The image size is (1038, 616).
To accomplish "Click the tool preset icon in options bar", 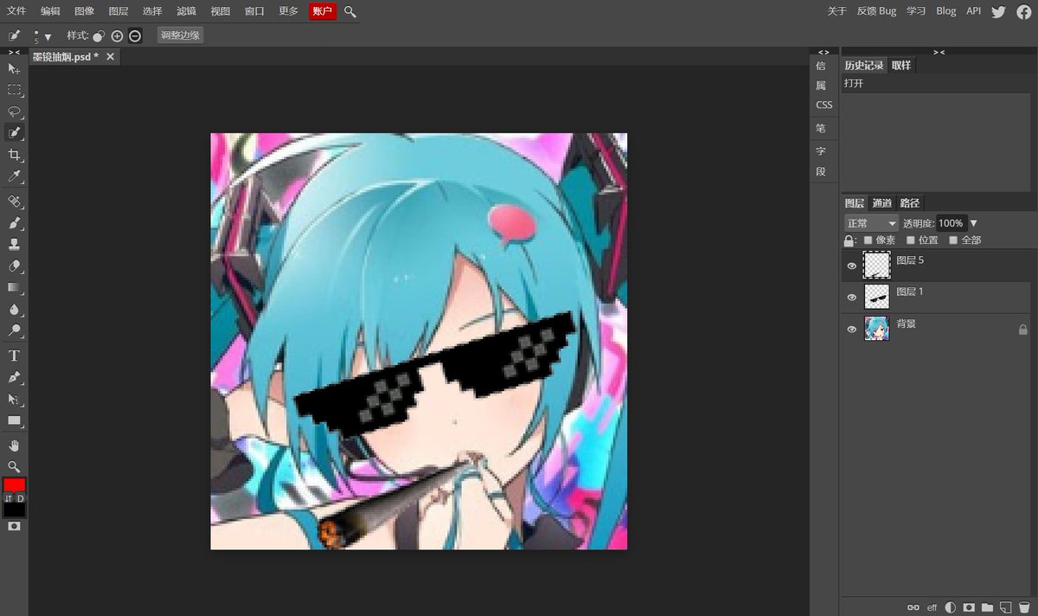I will (x=14, y=35).
